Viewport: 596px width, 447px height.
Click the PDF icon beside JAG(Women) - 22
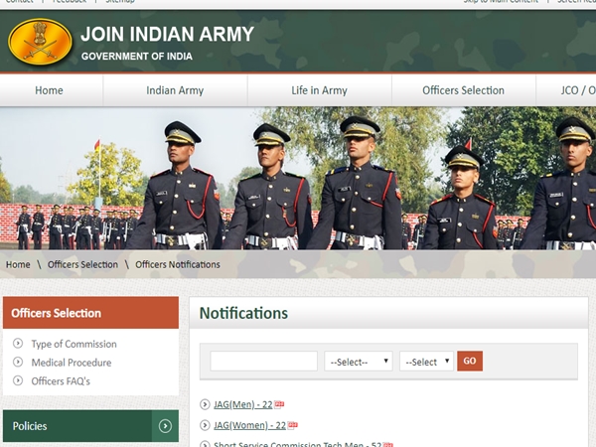click(x=292, y=425)
